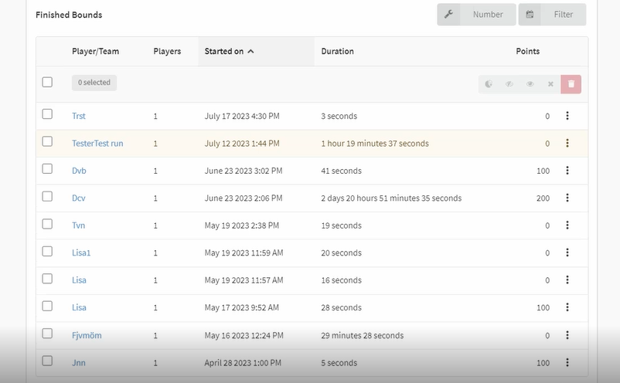The width and height of the screenshot is (620, 383).
Task: Click the 0 selected badge
Action: coord(94,83)
